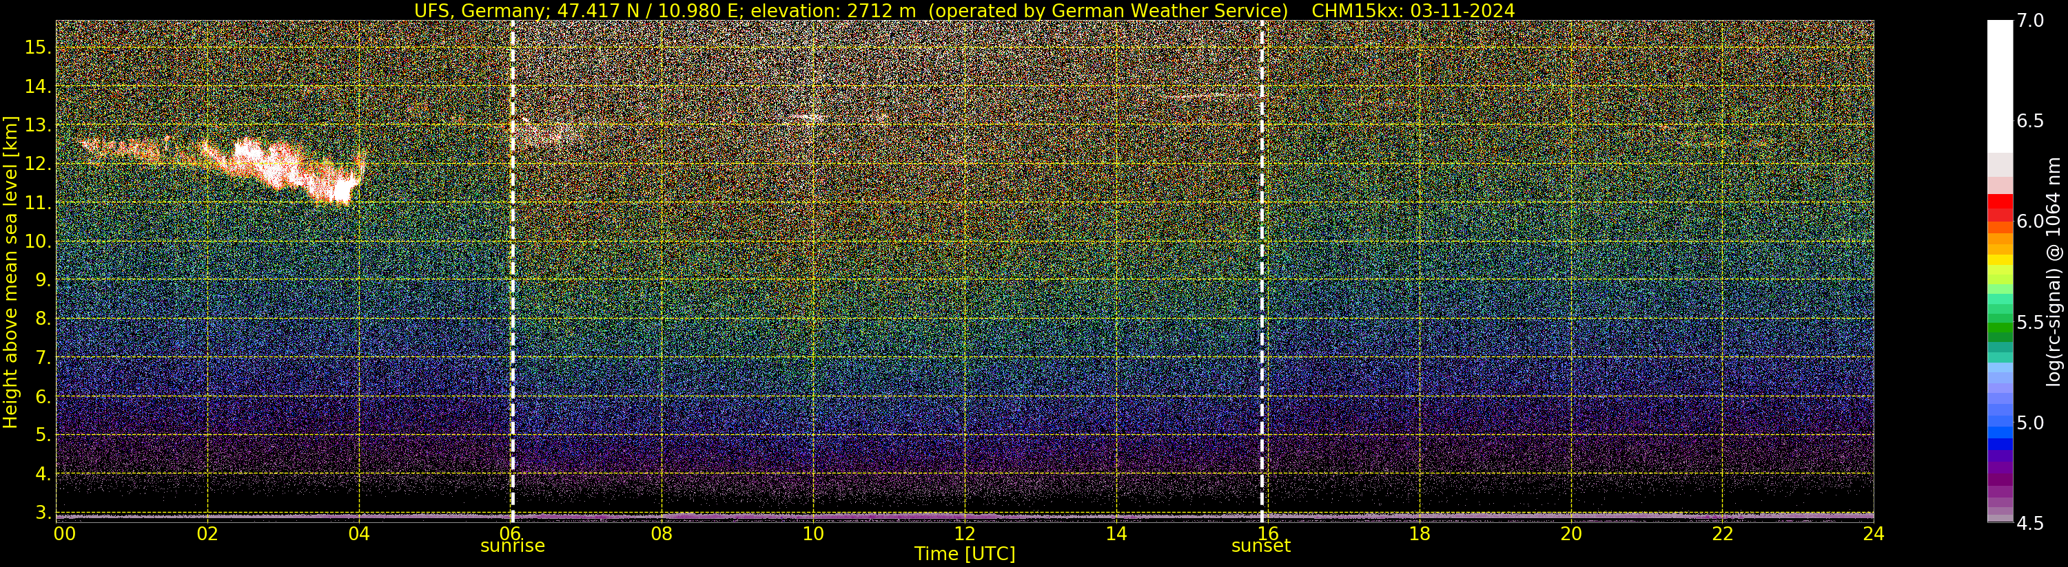The image size is (2068, 567).
Task: Click the "3." height axis tick label
Action: click(x=43, y=513)
